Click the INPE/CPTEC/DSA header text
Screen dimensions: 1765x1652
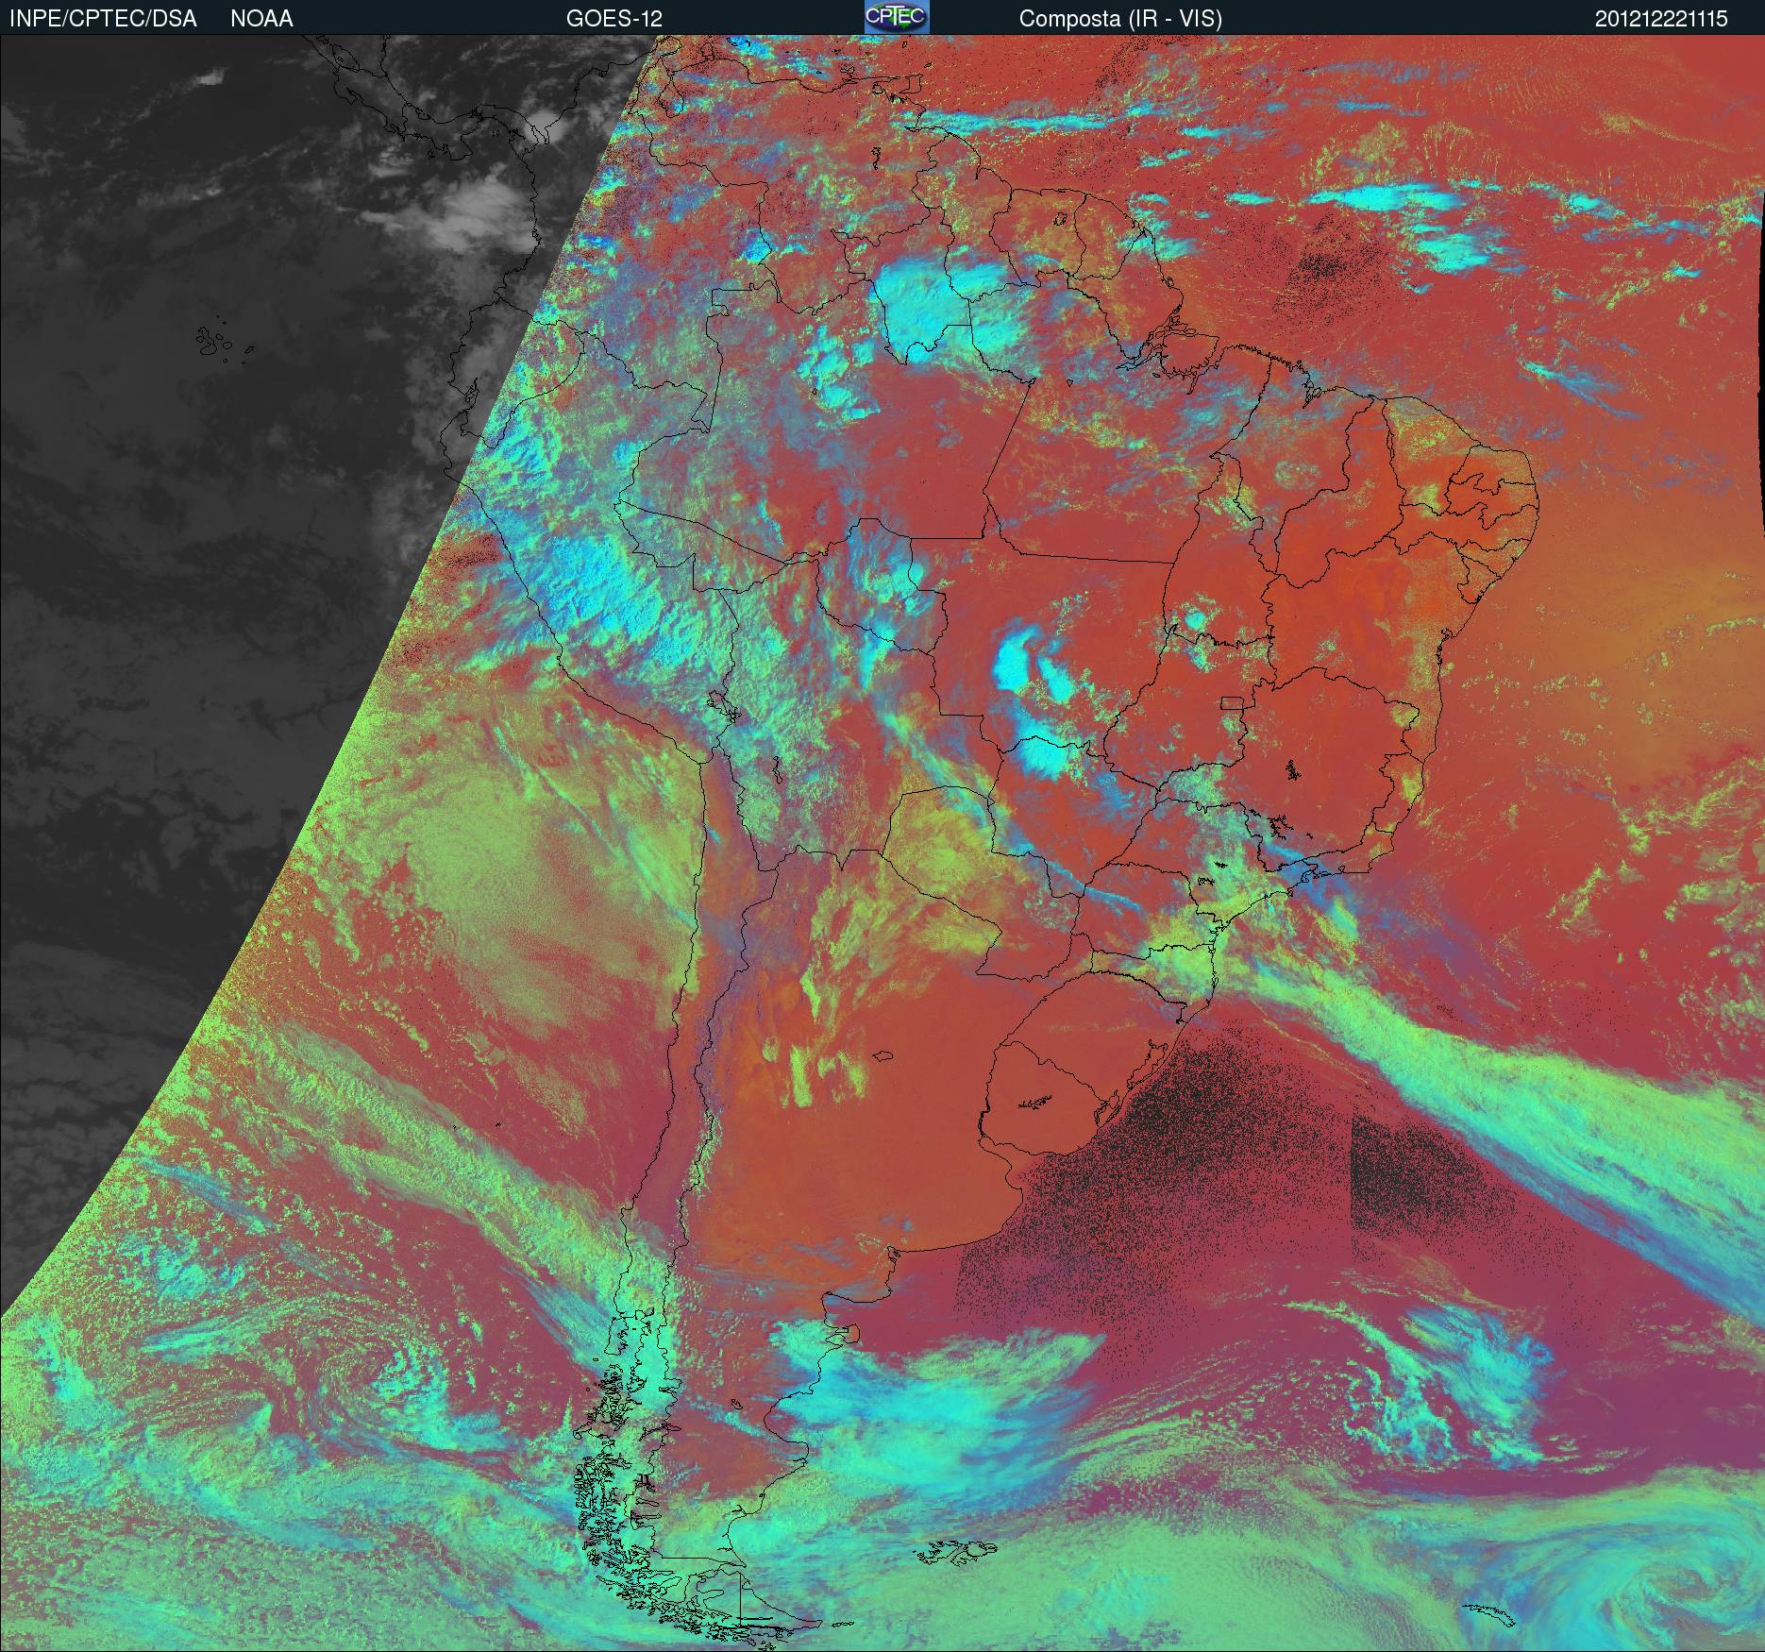(103, 19)
